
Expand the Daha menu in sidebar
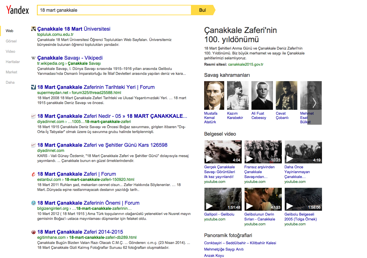point(10,82)
